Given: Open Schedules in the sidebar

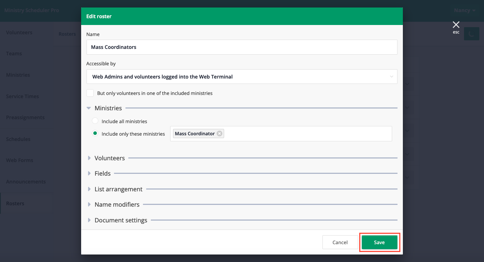Looking at the screenshot, I should (x=18, y=139).
